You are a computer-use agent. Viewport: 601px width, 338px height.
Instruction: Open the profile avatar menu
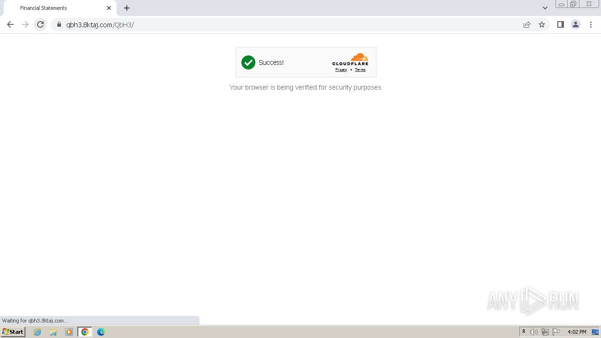click(x=576, y=24)
